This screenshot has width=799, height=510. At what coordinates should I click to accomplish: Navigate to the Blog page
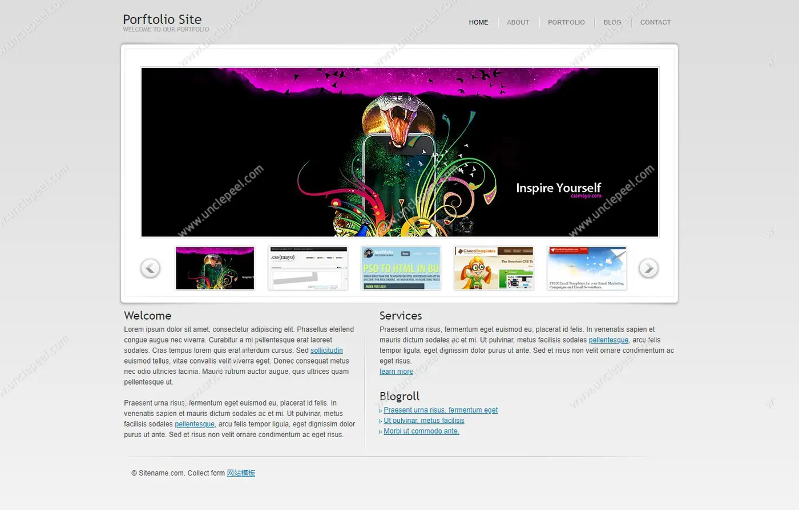(612, 22)
